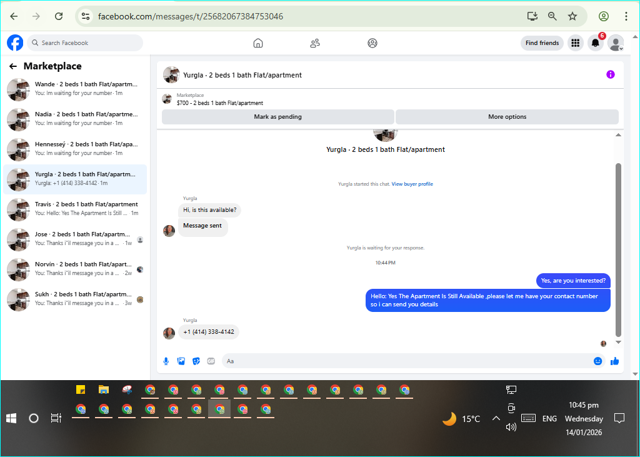This screenshot has height=457, width=640.
Task: Click the ENG language indicator
Action: [x=549, y=419]
